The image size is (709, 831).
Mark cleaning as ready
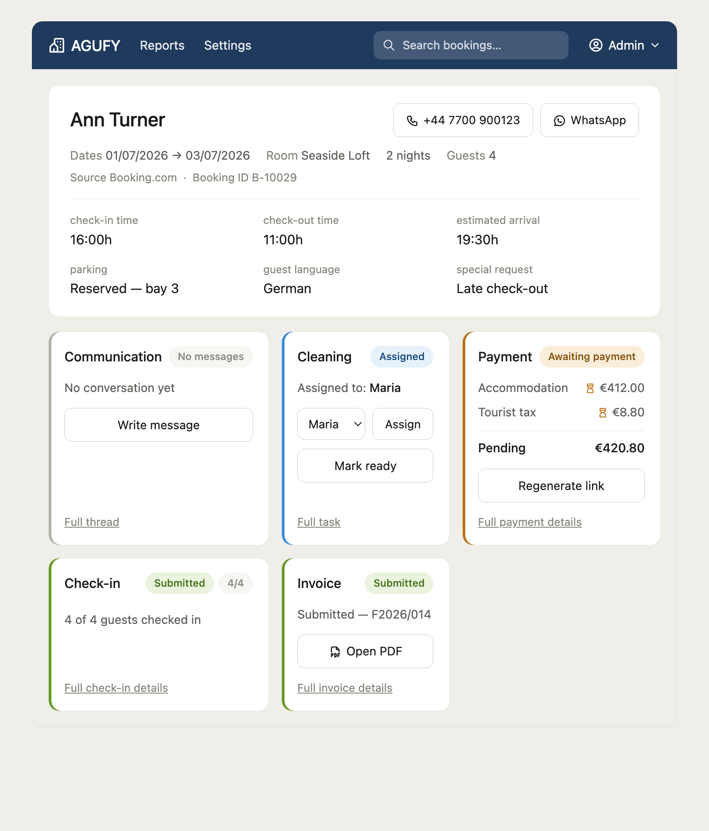click(365, 466)
